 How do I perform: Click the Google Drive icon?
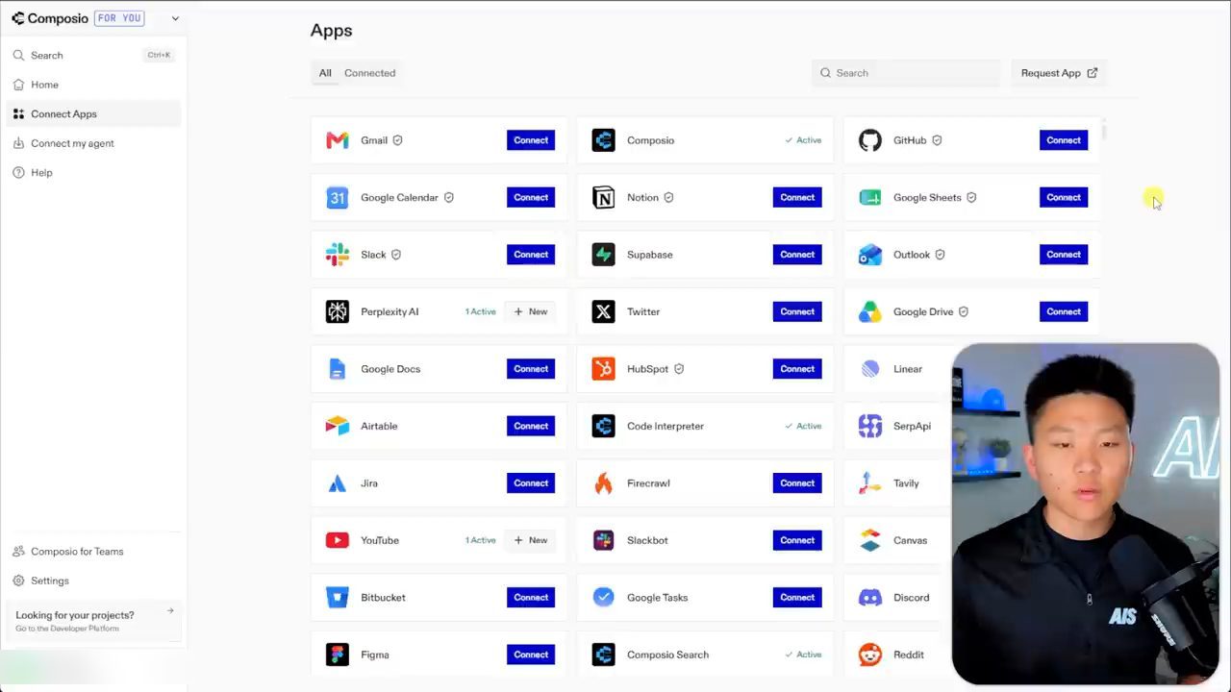pyautogui.click(x=869, y=311)
